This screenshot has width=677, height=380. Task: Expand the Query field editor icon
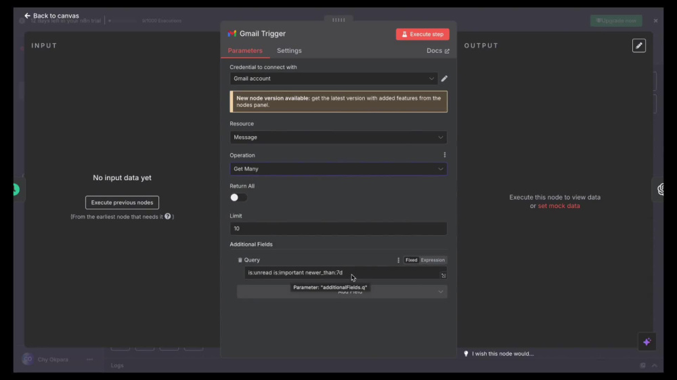pyautogui.click(x=443, y=276)
